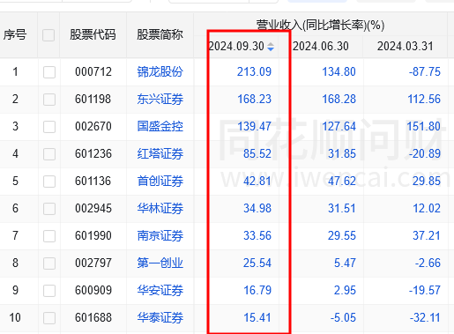This screenshot has width=454, height=334.
Task: Select the value 33.56
Action: [257, 235]
